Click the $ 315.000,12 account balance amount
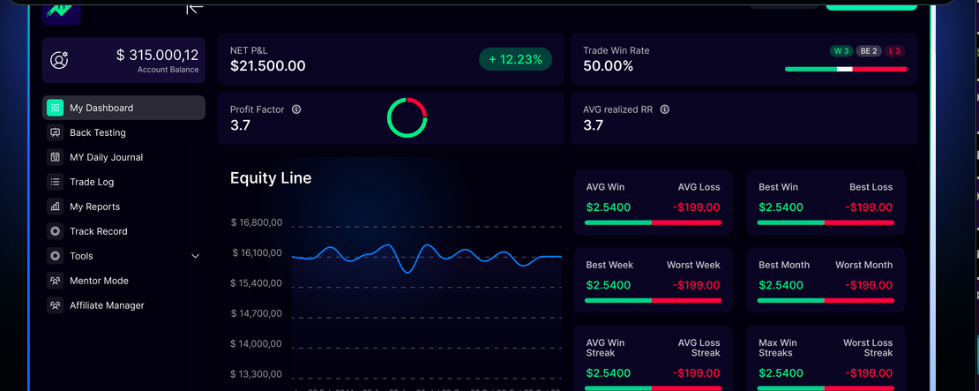This screenshot has width=979, height=391. click(157, 55)
